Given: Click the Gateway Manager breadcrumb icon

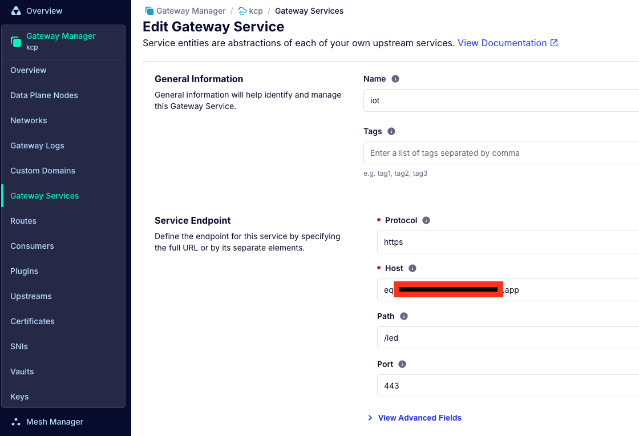Looking at the screenshot, I should tap(149, 11).
